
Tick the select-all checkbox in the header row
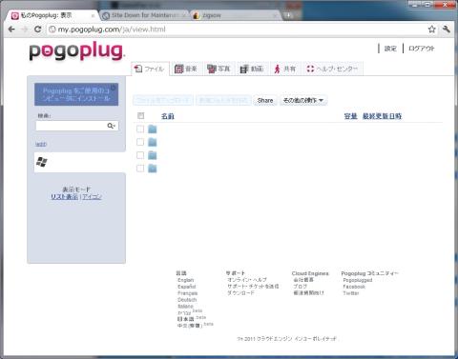tap(140, 115)
